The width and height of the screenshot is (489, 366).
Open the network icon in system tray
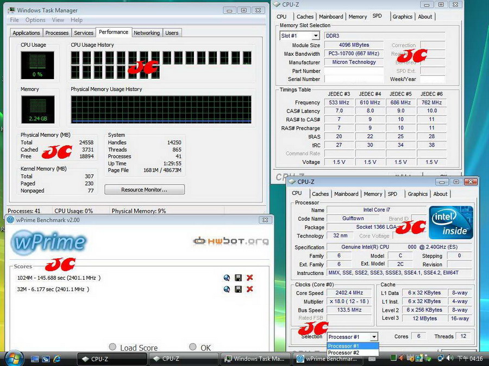click(x=441, y=358)
